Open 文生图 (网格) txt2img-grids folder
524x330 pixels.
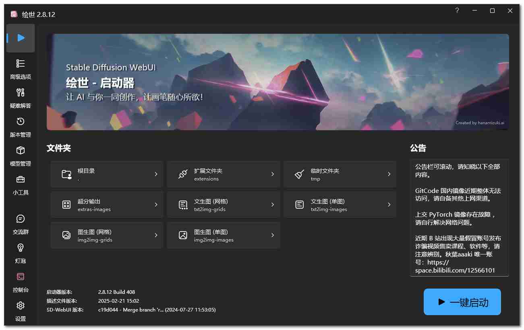(x=223, y=205)
